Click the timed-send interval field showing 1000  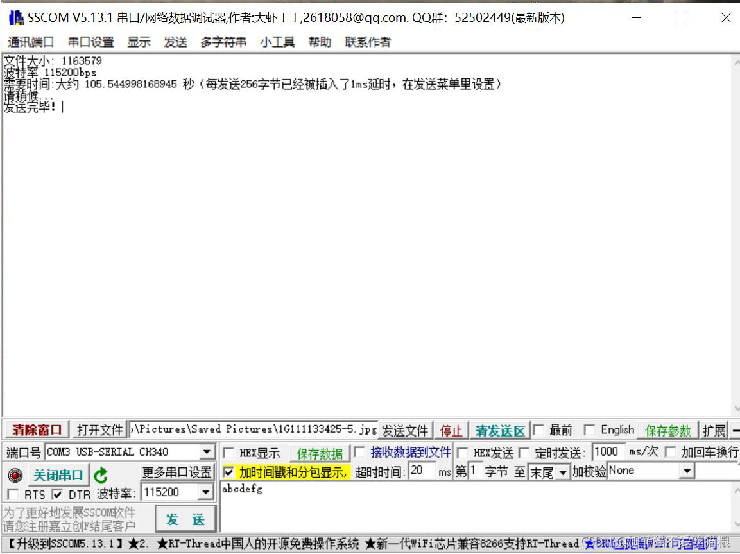[609, 452]
